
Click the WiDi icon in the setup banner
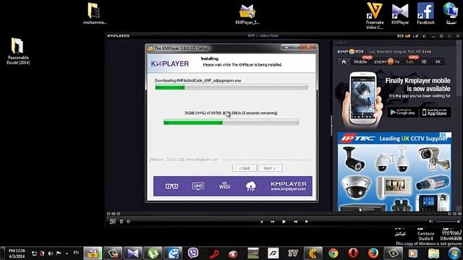pos(224,186)
